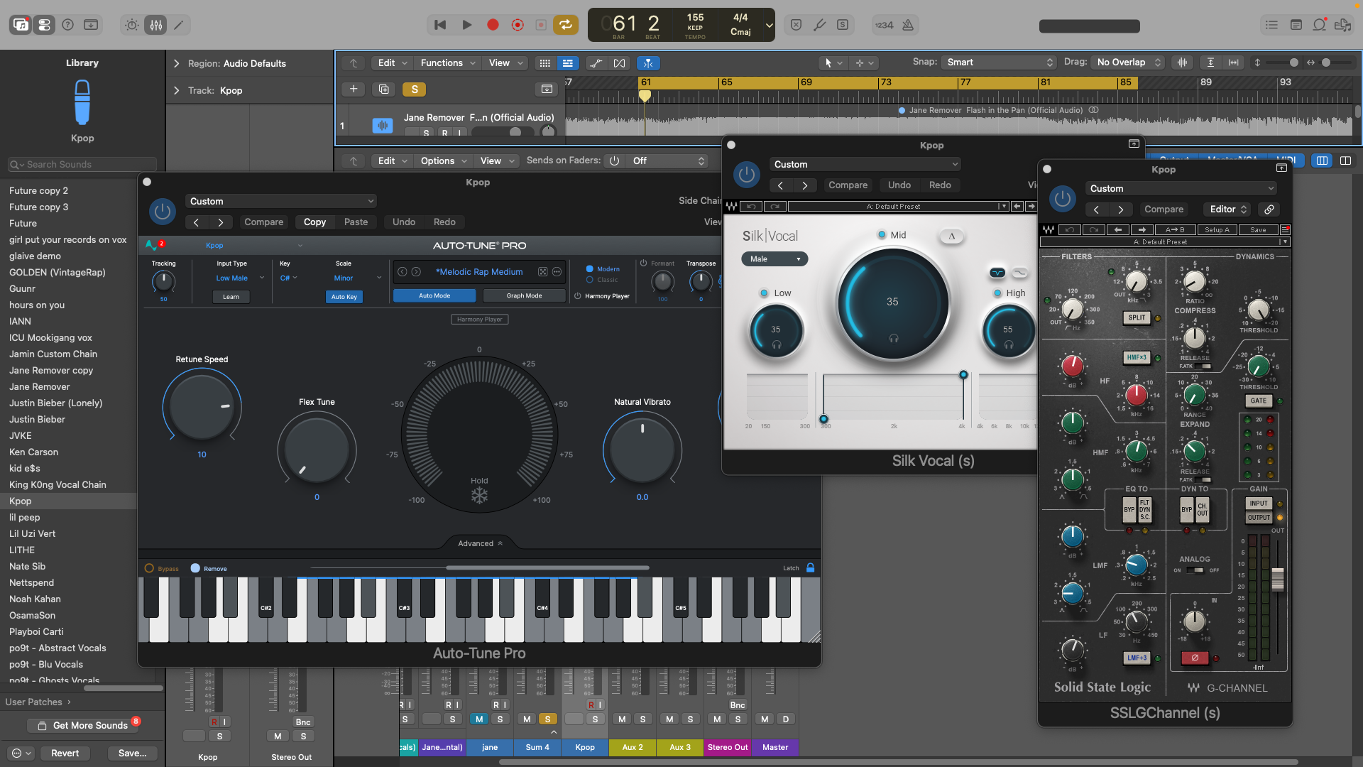Open the Loop Browser icon
Viewport: 1363px width, 767px height.
[1319, 25]
